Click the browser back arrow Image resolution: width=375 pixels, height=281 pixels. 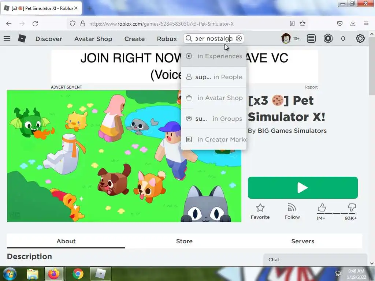[x=9, y=24]
